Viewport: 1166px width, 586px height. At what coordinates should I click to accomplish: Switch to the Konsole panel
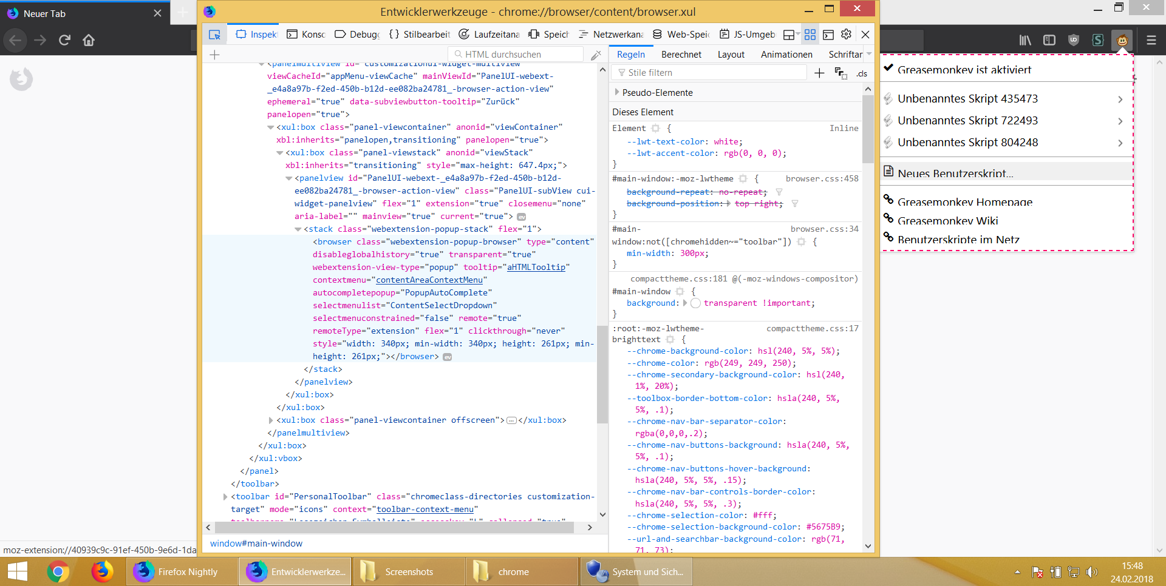[306, 35]
